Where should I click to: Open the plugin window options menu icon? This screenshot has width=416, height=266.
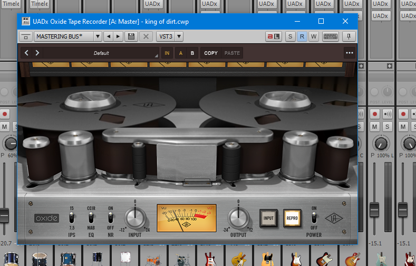26,36
